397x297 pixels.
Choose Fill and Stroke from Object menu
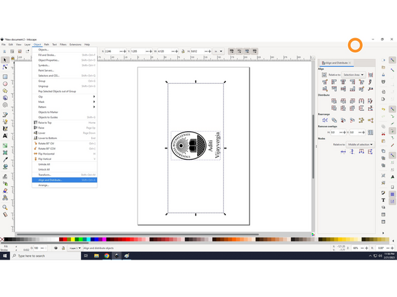(64, 55)
